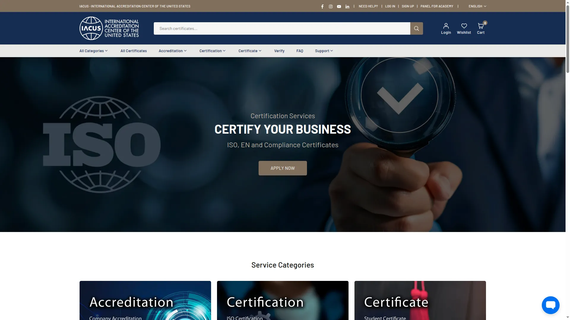The height and width of the screenshot is (320, 570).
Task: Open the YouTube social icon
Action: pos(339,6)
